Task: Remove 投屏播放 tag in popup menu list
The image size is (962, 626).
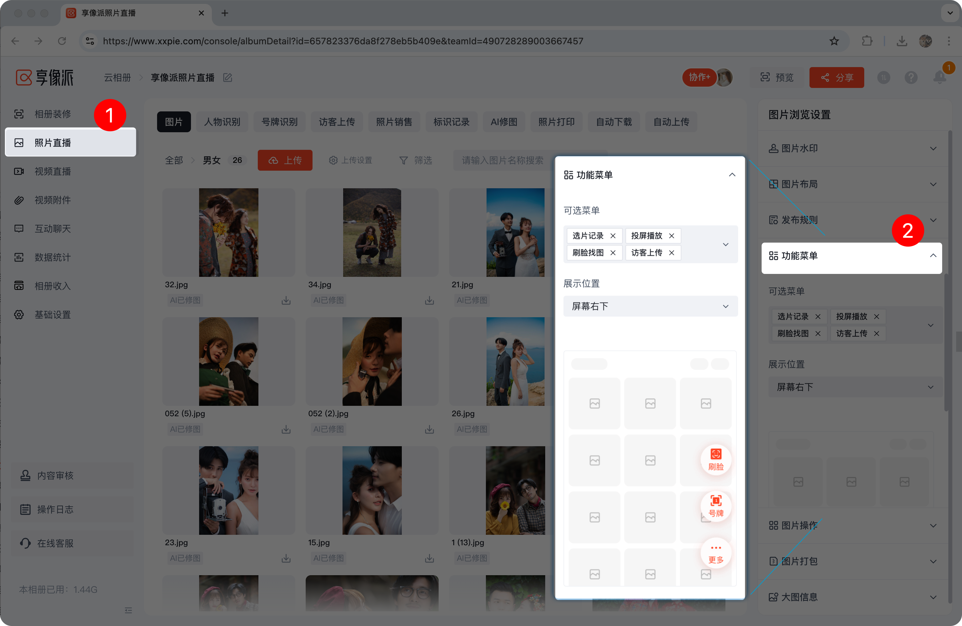Action: coord(671,236)
